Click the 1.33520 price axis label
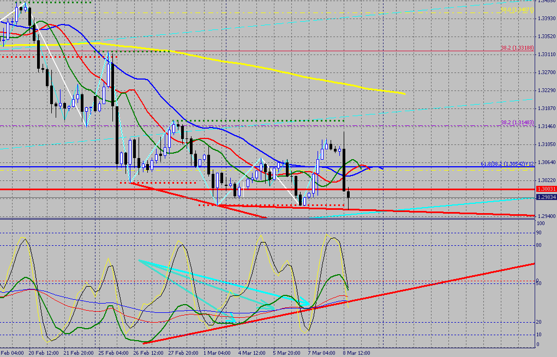The image size is (557, 357). (547, 36)
